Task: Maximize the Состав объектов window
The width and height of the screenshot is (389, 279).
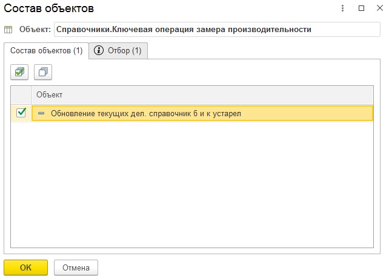Action: click(361, 8)
